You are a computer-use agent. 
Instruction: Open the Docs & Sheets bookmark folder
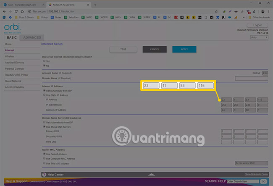tap(24, 17)
